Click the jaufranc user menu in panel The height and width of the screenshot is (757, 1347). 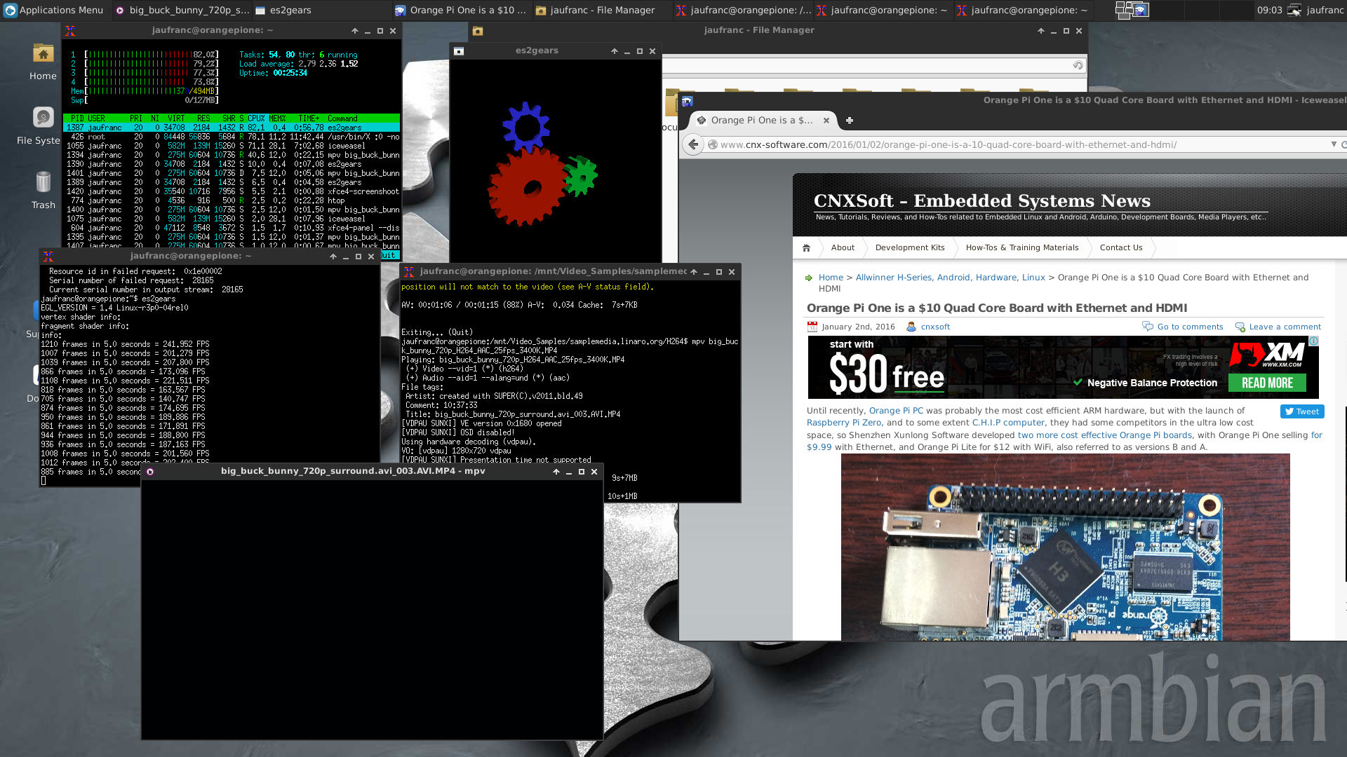click(1325, 10)
